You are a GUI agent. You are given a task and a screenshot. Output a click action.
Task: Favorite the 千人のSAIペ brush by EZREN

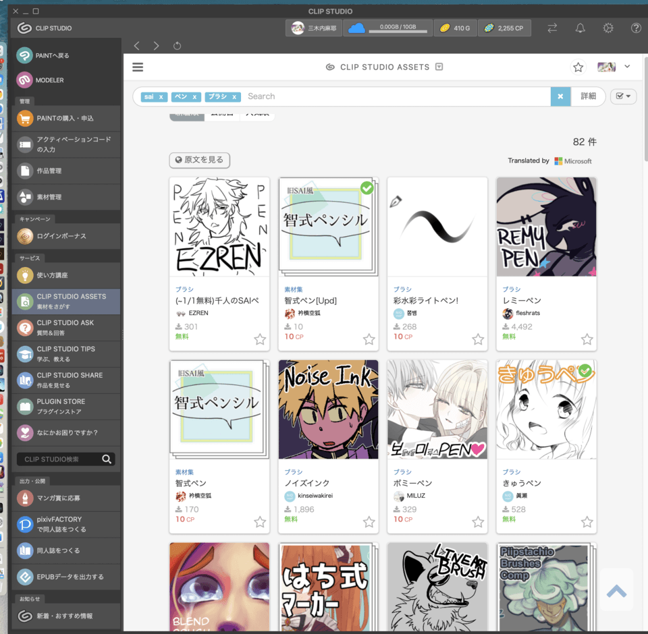260,339
